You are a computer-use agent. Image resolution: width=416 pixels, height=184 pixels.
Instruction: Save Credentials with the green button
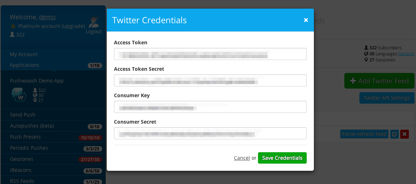tap(282, 158)
